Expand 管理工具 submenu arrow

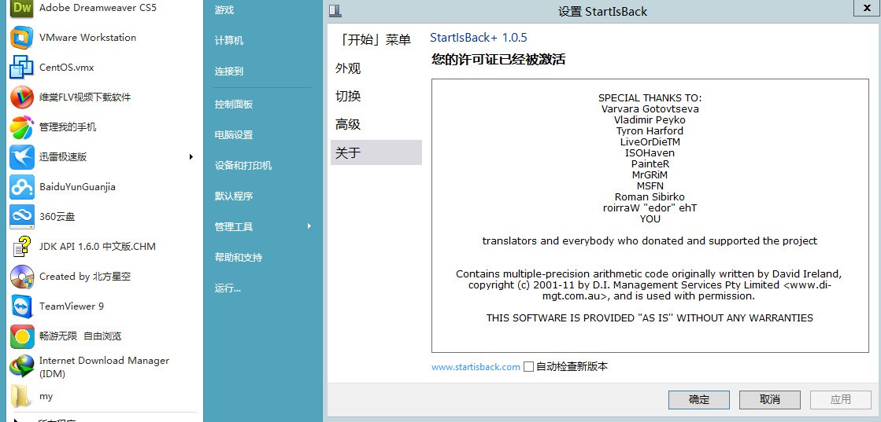[x=309, y=226]
